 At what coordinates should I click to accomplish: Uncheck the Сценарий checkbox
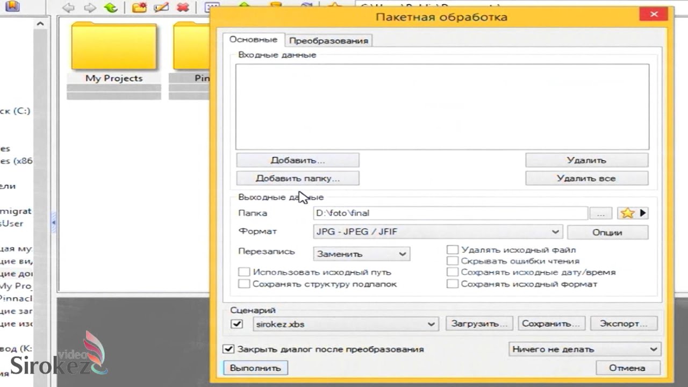[x=236, y=324]
